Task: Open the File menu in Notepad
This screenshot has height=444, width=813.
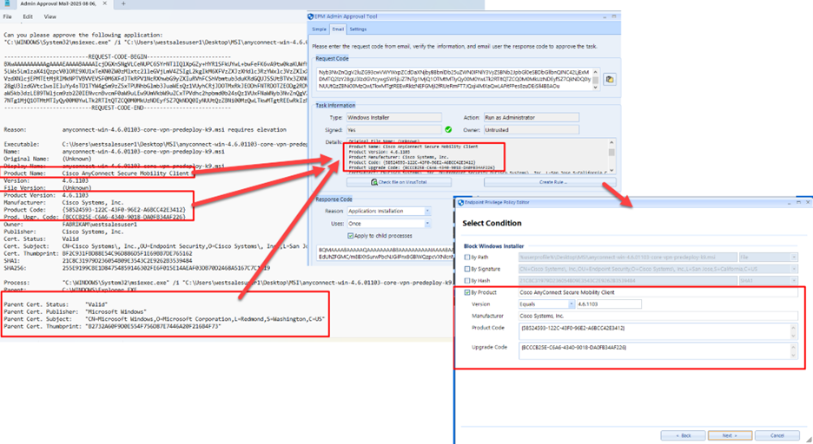Action: coord(7,16)
